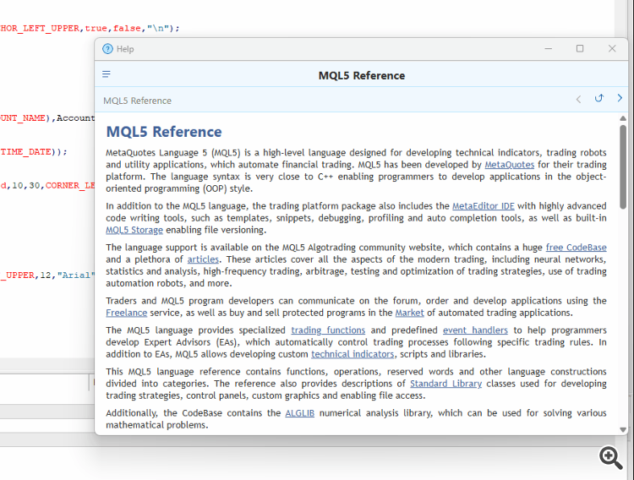Open the Freelance service link
Screen dimensions: 634x480
click(127, 313)
